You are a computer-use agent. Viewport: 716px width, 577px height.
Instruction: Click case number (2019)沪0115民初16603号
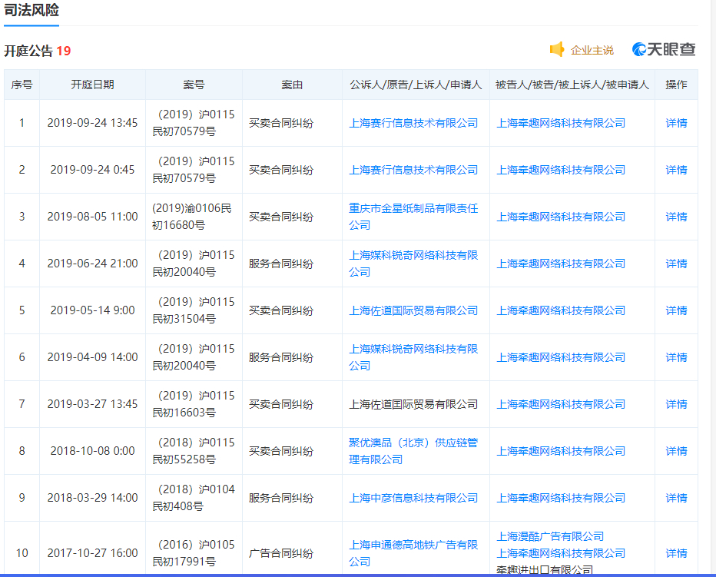click(x=194, y=404)
